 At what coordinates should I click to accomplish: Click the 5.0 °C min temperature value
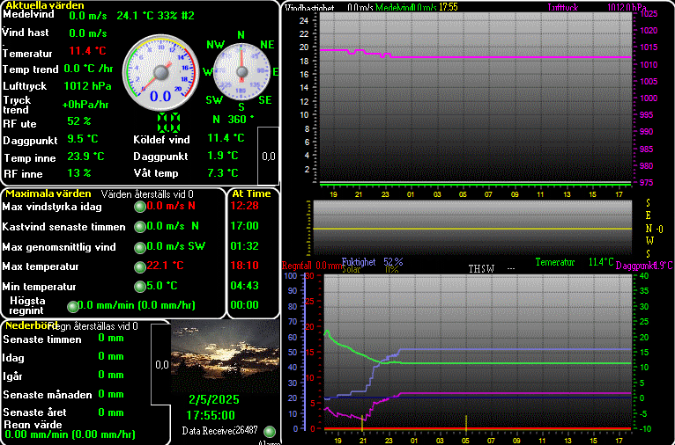point(162,286)
